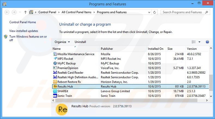215x119 pixels.
Task: Click Control Panel breadcrumb
Action: pos(47,12)
